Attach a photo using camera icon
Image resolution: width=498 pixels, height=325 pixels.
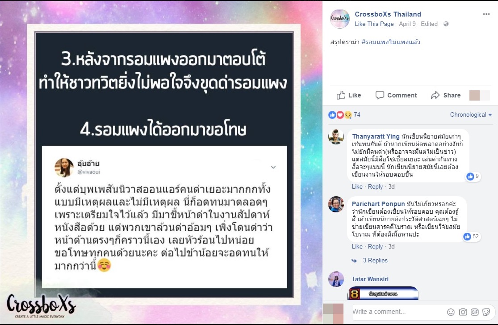(x=463, y=312)
